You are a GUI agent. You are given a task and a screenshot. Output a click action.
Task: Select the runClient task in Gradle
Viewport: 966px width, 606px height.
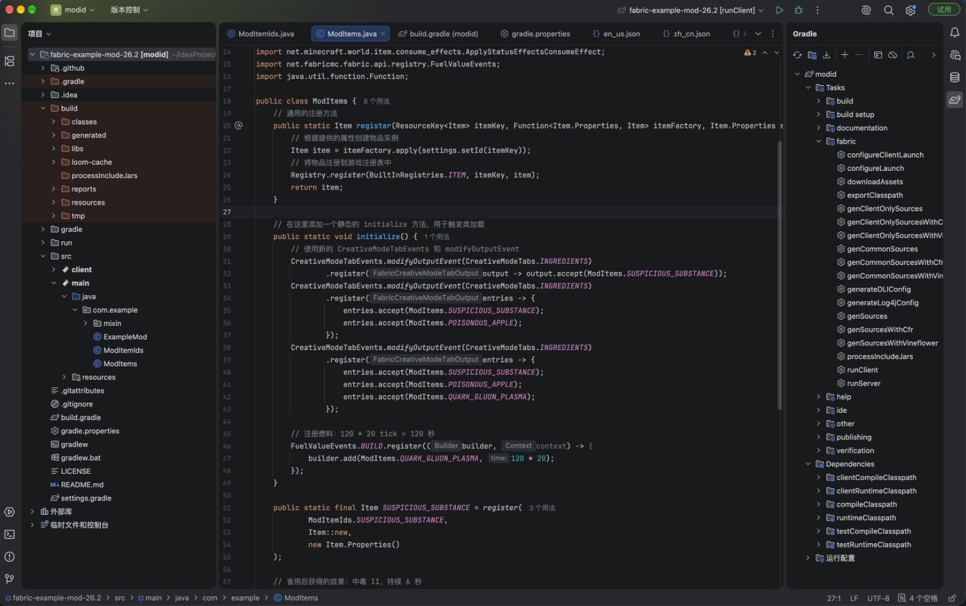point(862,370)
